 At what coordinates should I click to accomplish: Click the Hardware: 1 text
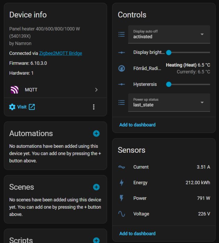coord(21,73)
